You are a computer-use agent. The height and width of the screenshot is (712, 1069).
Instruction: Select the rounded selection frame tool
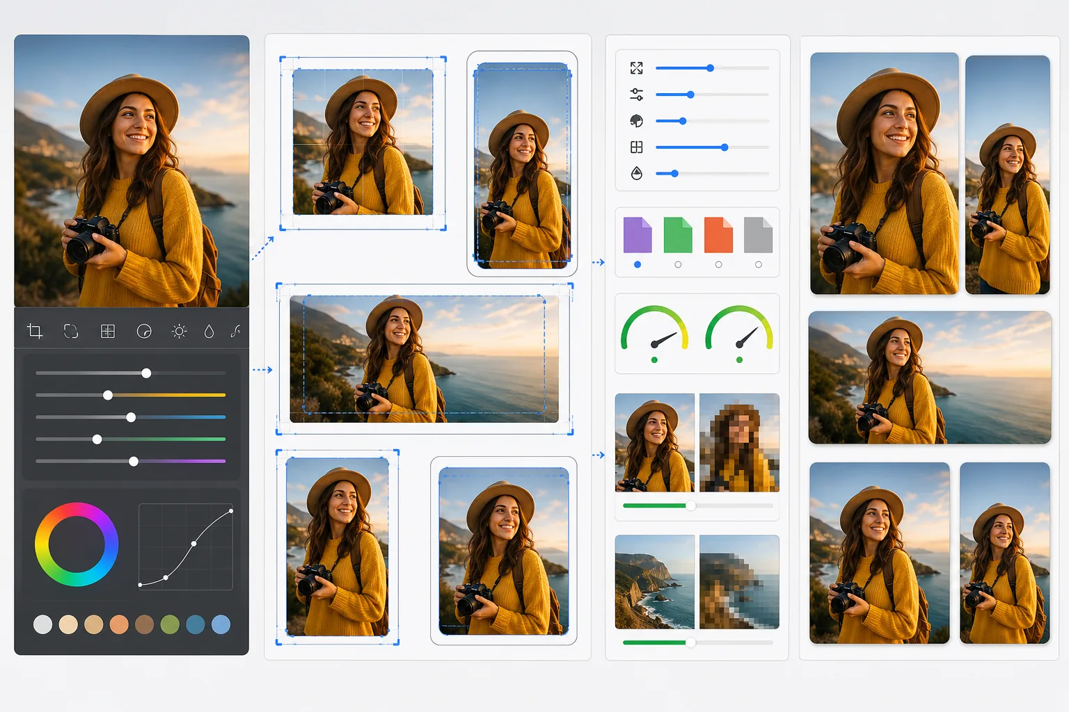[x=71, y=331]
